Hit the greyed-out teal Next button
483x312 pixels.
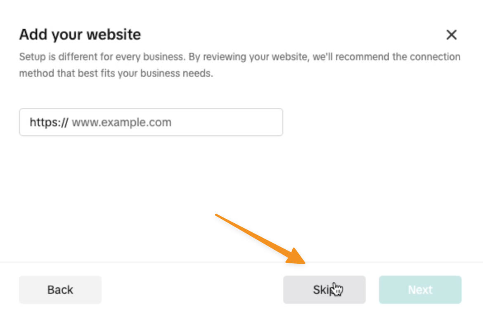420,290
